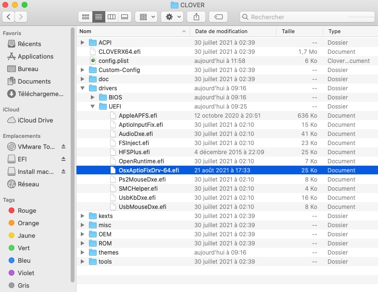
Task: Select the Violet tag
Action: (21, 273)
